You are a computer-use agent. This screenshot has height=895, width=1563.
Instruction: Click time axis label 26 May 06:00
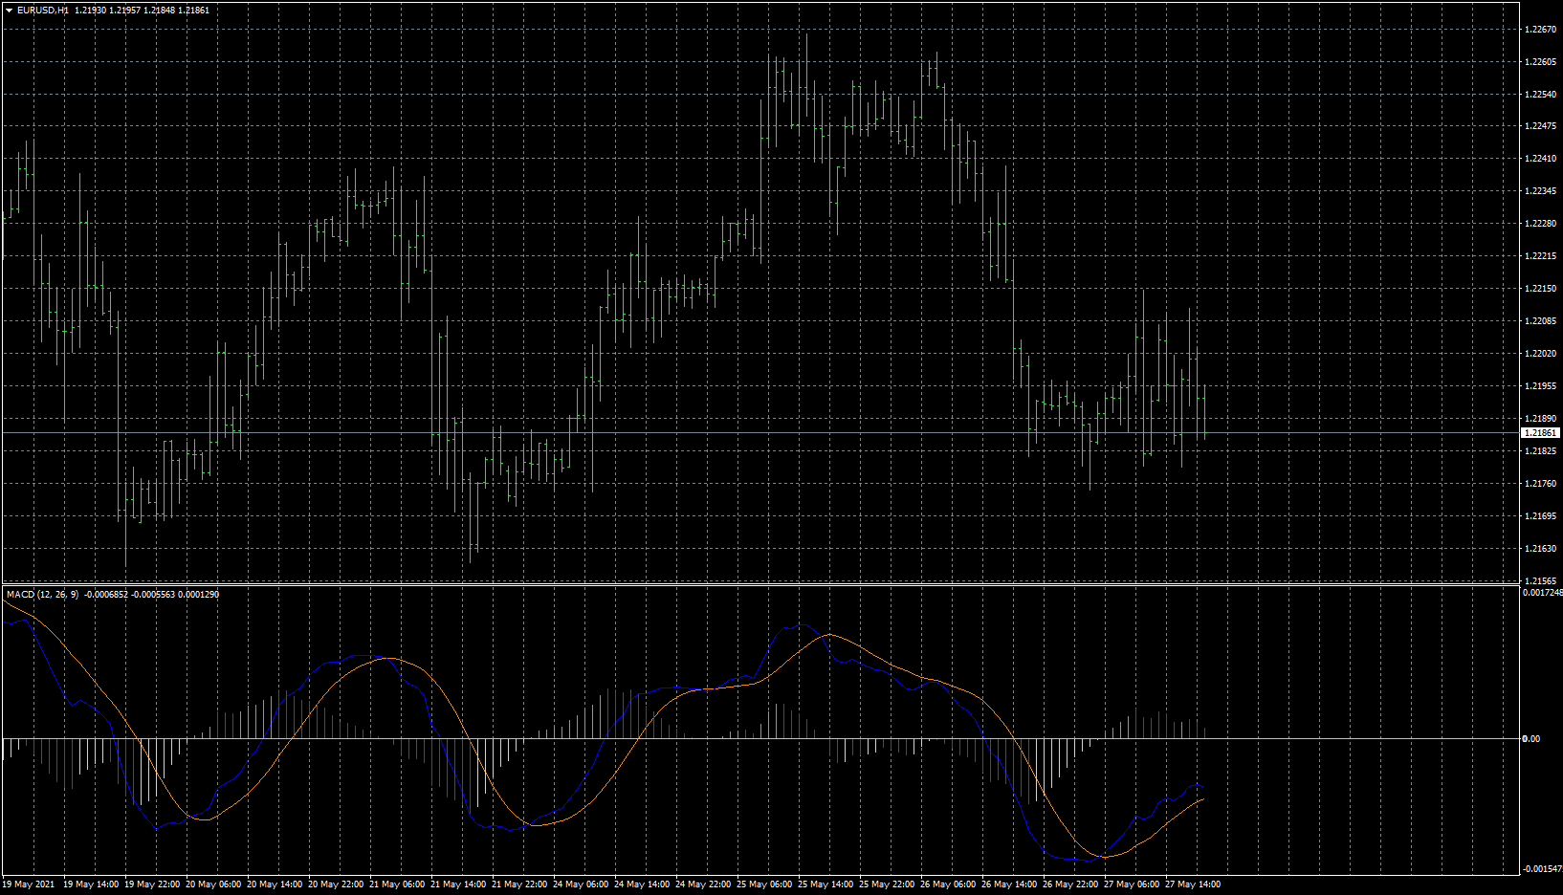pyautogui.click(x=948, y=884)
